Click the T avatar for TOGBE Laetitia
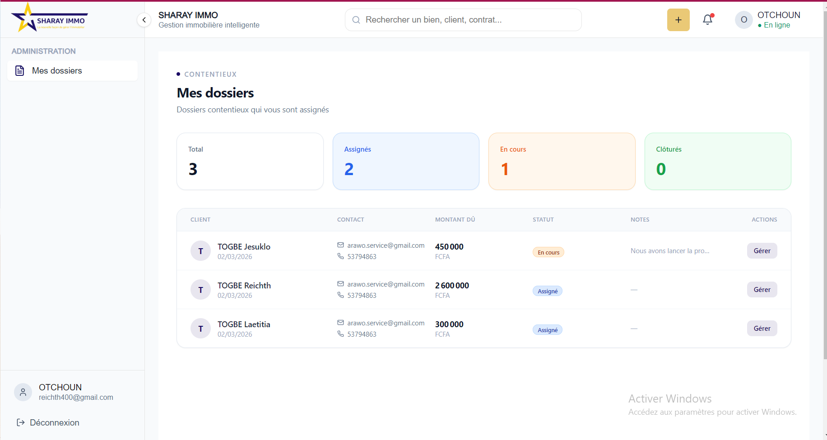The height and width of the screenshot is (440, 827). coord(200,329)
